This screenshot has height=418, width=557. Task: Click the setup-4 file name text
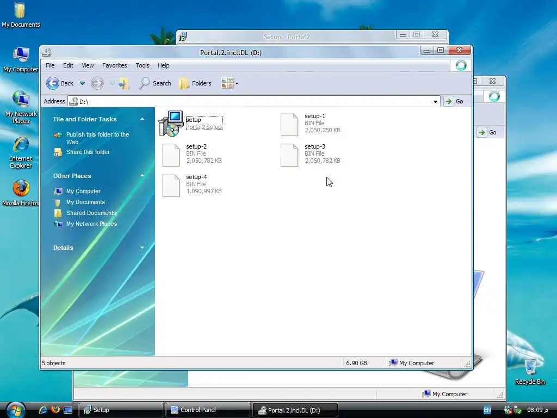[x=196, y=177]
